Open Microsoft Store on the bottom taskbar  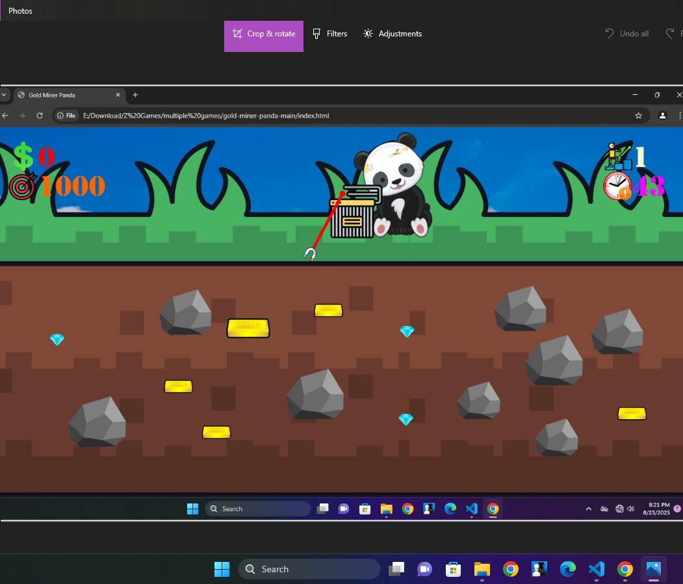tap(454, 569)
